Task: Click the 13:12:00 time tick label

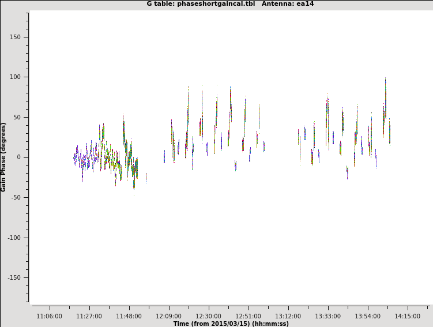Action: click(x=288, y=316)
